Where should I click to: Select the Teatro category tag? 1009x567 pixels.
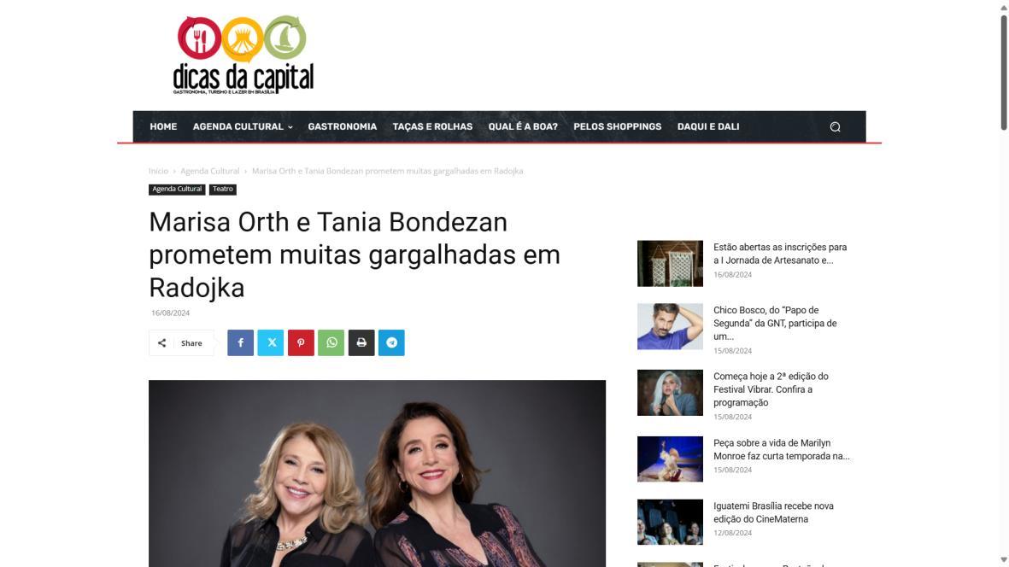(223, 189)
